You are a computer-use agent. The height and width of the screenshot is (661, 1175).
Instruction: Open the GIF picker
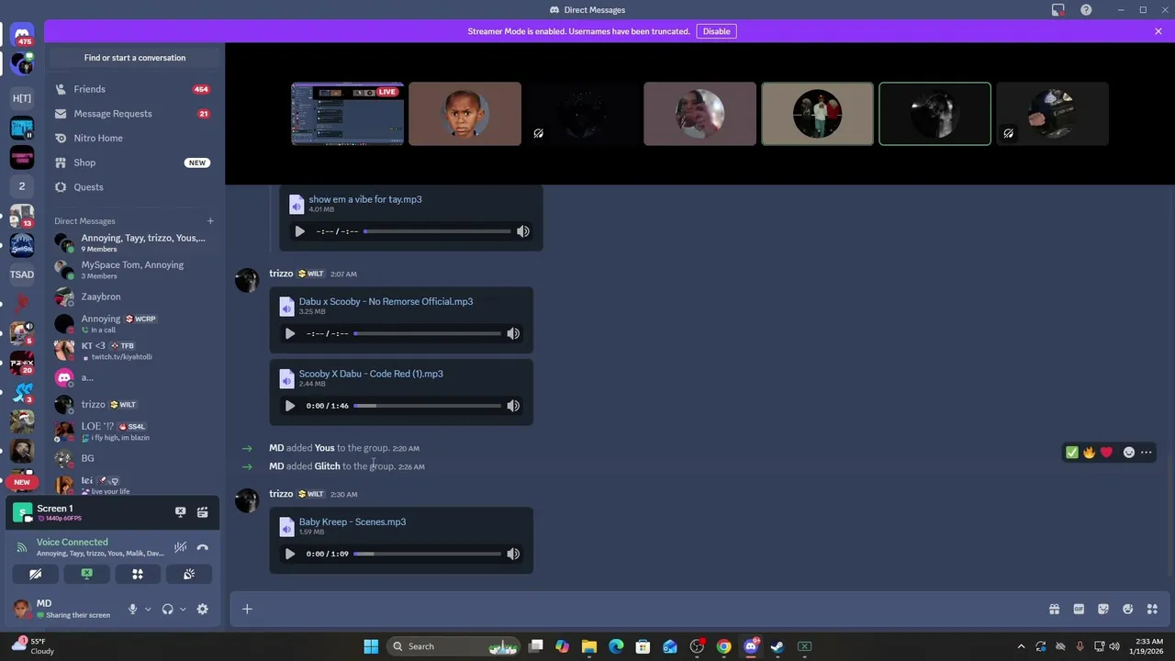[1079, 609]
